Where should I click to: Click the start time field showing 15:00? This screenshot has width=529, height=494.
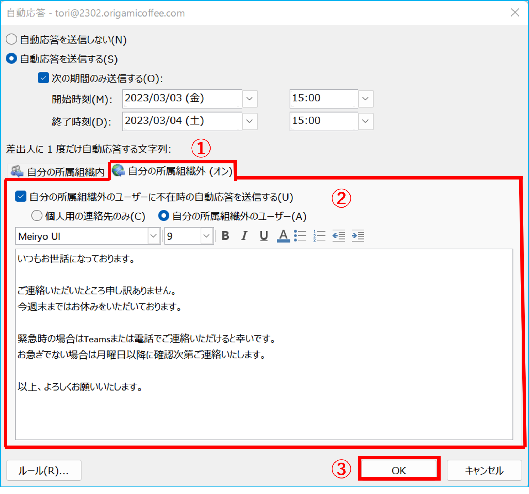click(324, 99)
